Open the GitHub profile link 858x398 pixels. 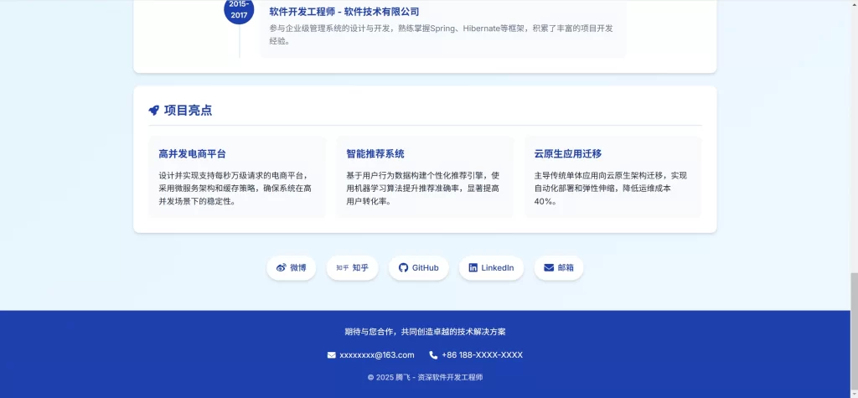[419, 267]
